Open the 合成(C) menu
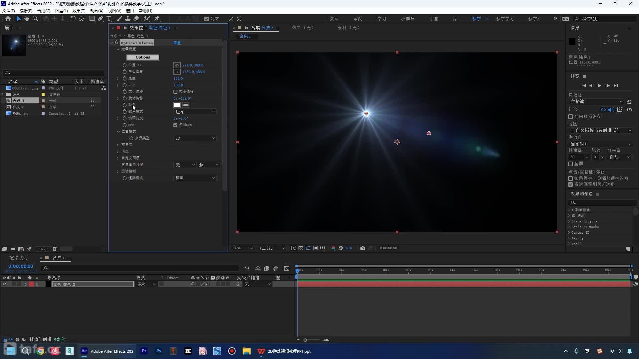 coord(44,11)
